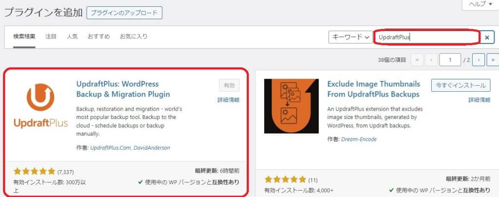Expand the ヘルプ help panel
The image size is (499, 197).
pos(480,4)
